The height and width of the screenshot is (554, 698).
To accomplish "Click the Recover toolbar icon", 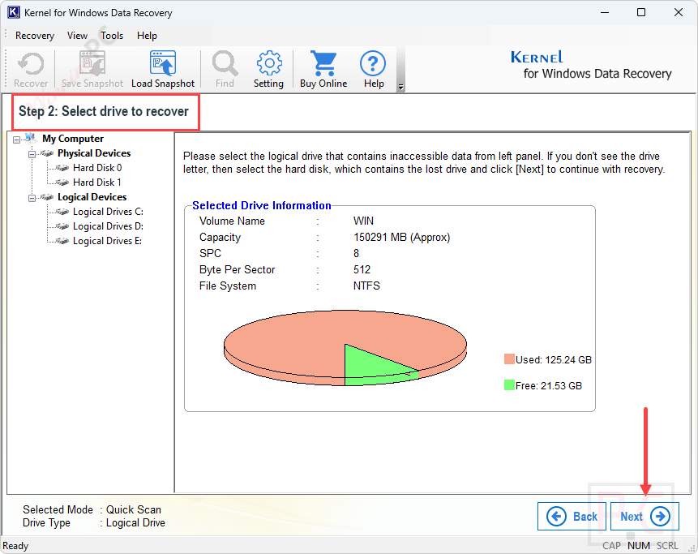I will (31, 69).
